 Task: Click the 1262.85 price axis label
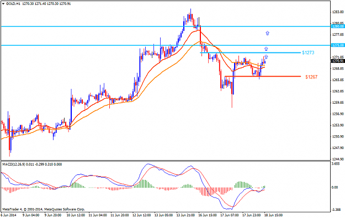pyautogui.click(x=338, y=91)
